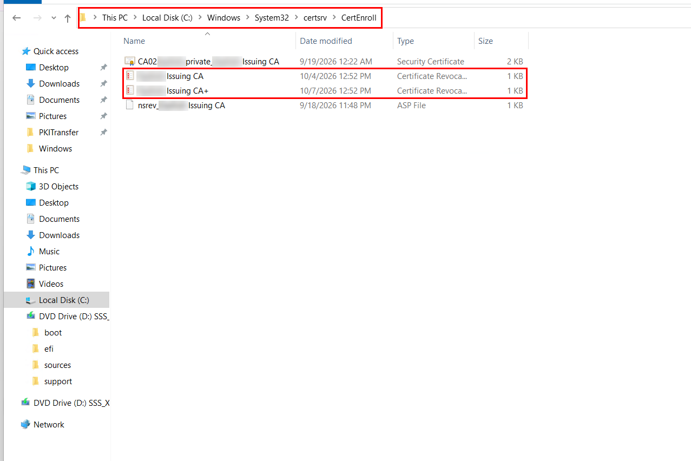
Task: Click the Music note icon
Action: (x=31, y=252)
